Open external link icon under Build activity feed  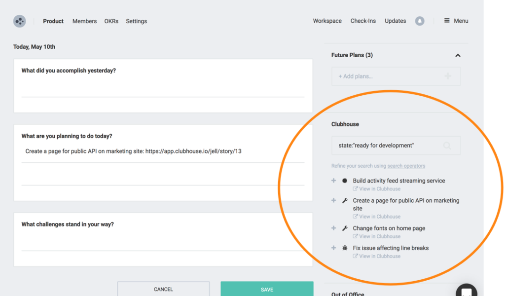[355, 189]
